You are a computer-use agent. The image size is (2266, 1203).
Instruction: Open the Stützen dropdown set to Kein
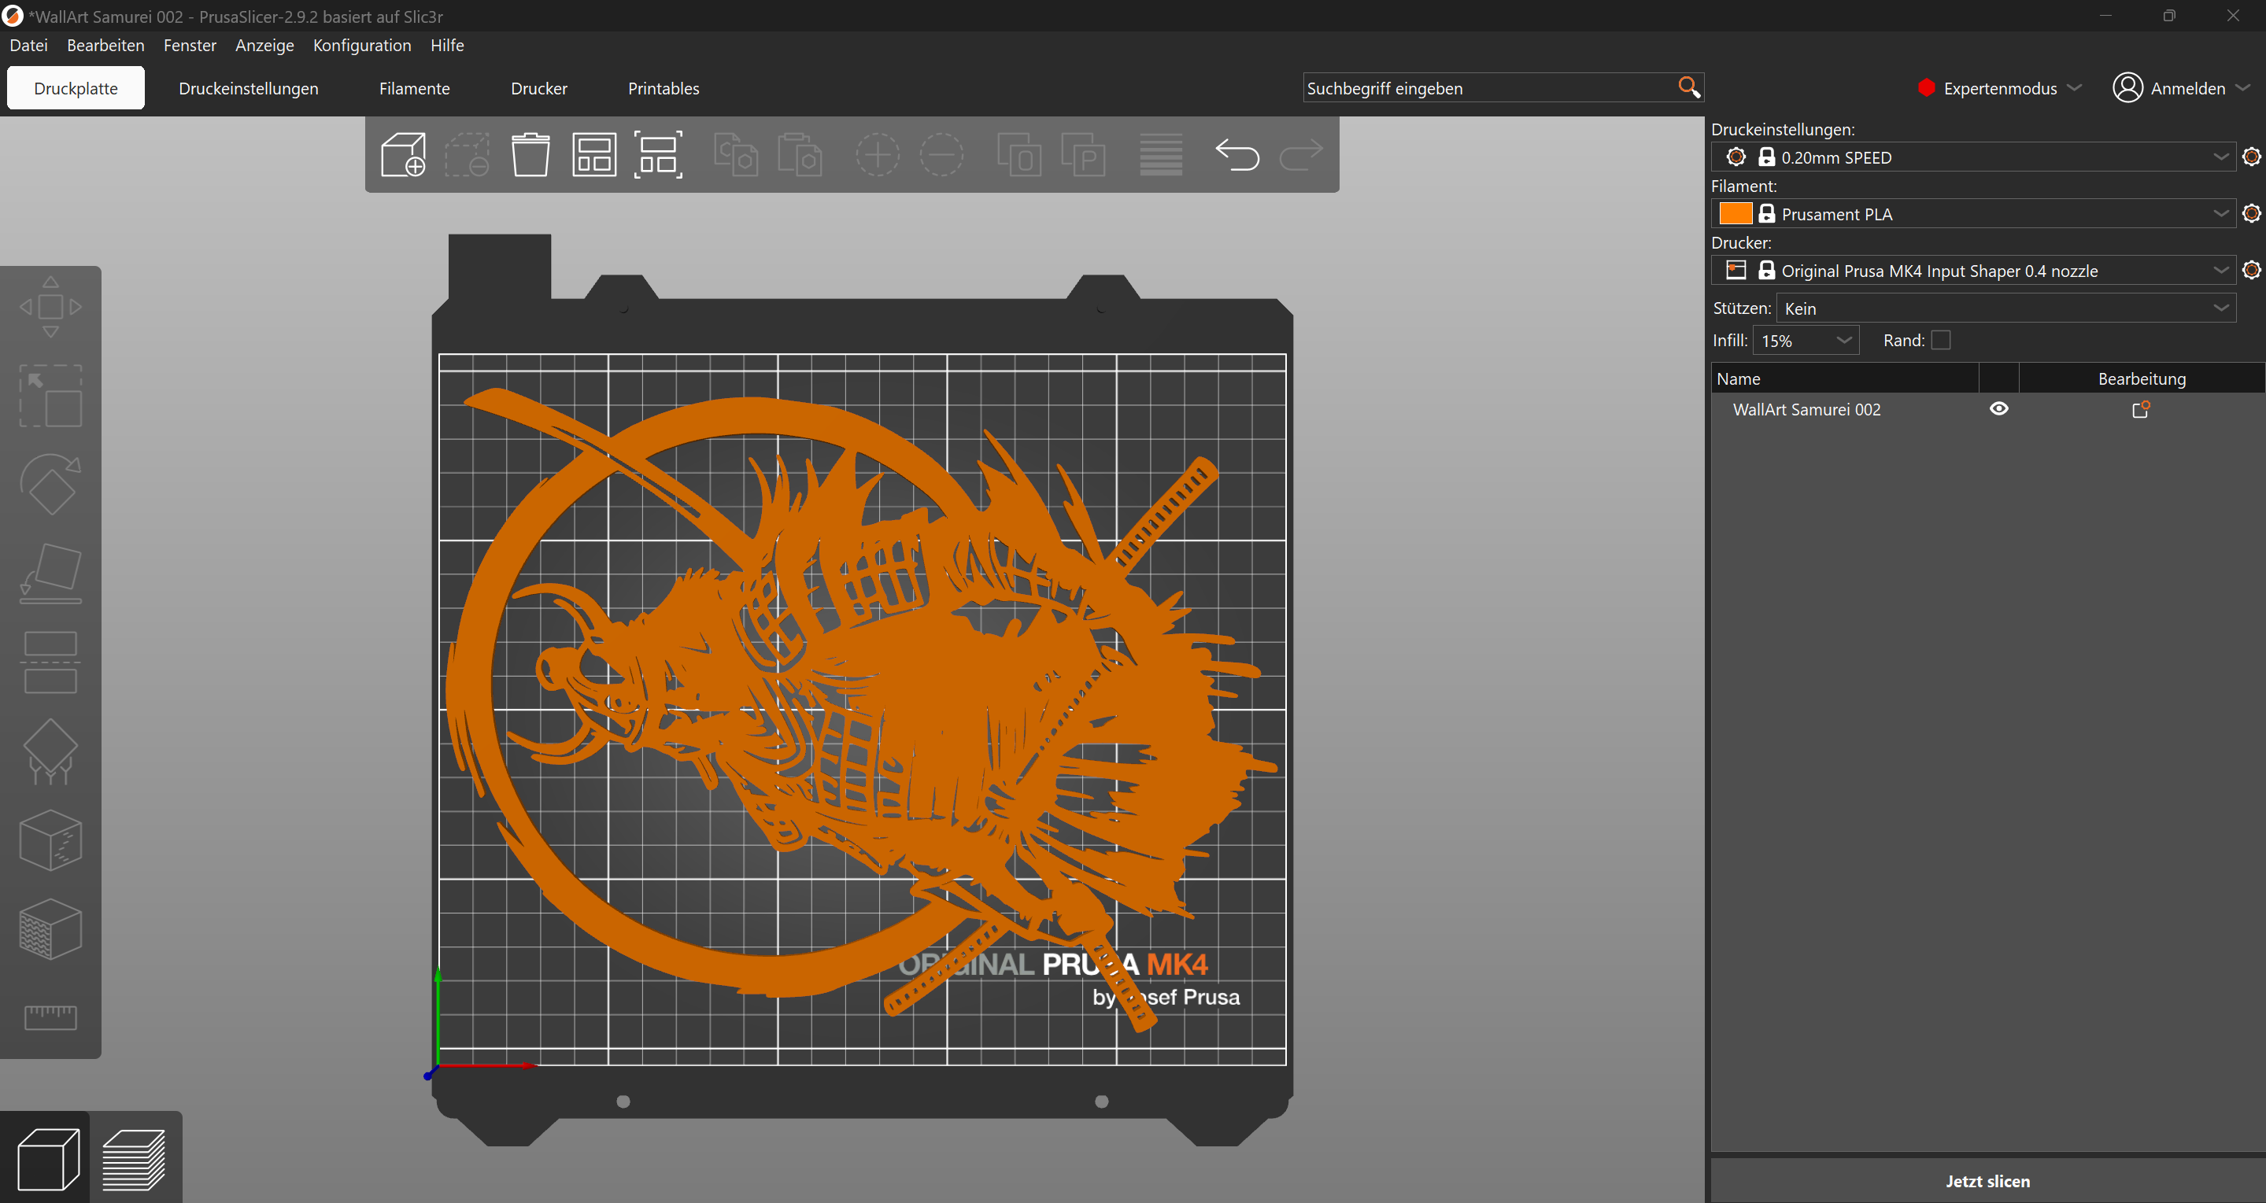2005,308
